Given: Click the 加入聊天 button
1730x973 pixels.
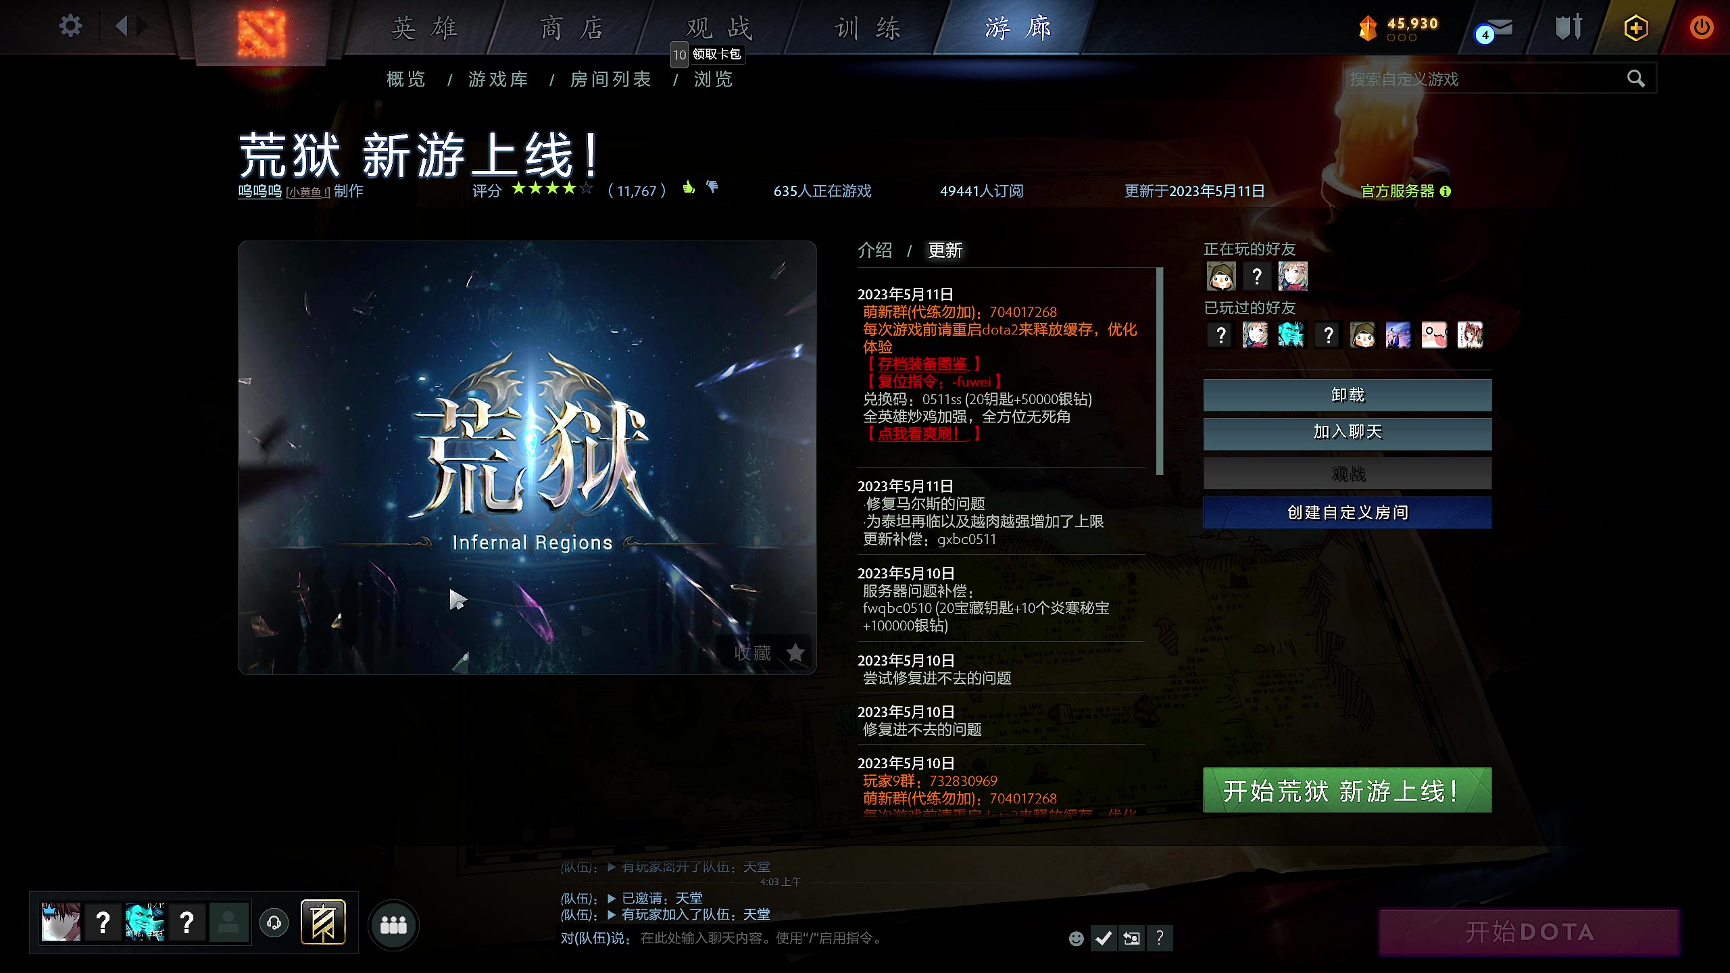Looking at the screenshot, I should tap(1348, 434).
